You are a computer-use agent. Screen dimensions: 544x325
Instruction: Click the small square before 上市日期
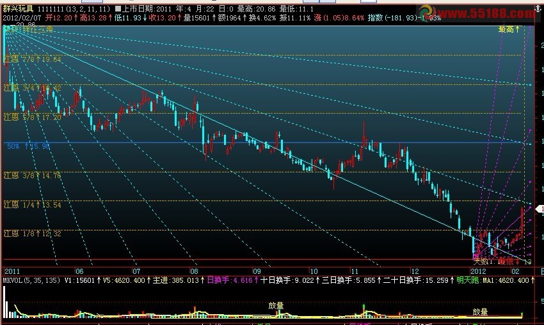tap(118, 9)
